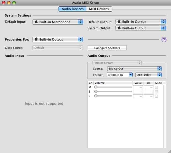Click the M channel volume slider
Screen dimensions: 171x153
click(113, 87)
